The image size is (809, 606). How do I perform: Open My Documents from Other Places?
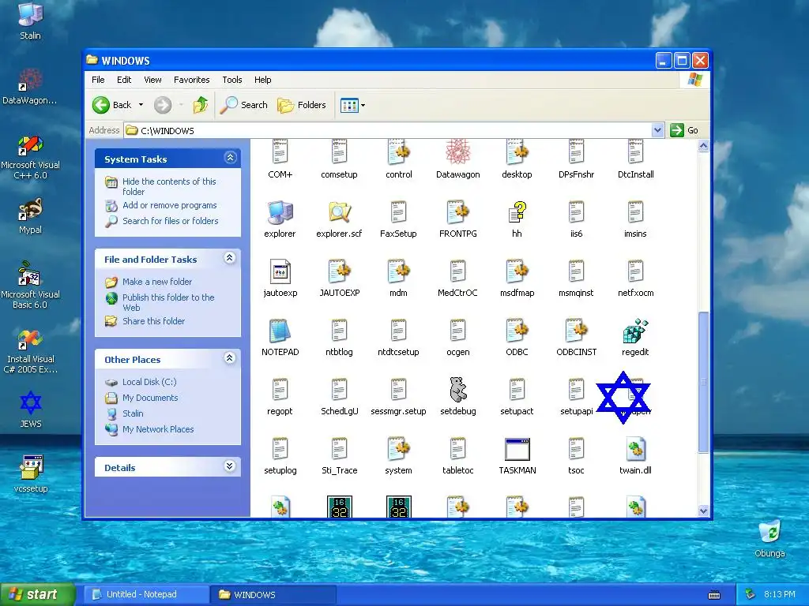click(150, 398)
